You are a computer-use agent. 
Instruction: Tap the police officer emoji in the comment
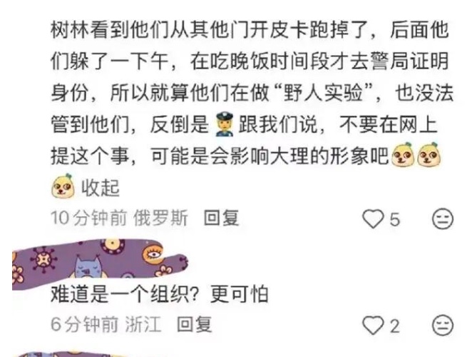(x=225, y=124)
